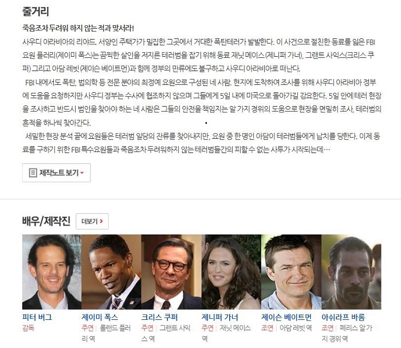401x348 pixels.
Task: Click the 제니퍼 가너 name link
Action: click(219, 317)
